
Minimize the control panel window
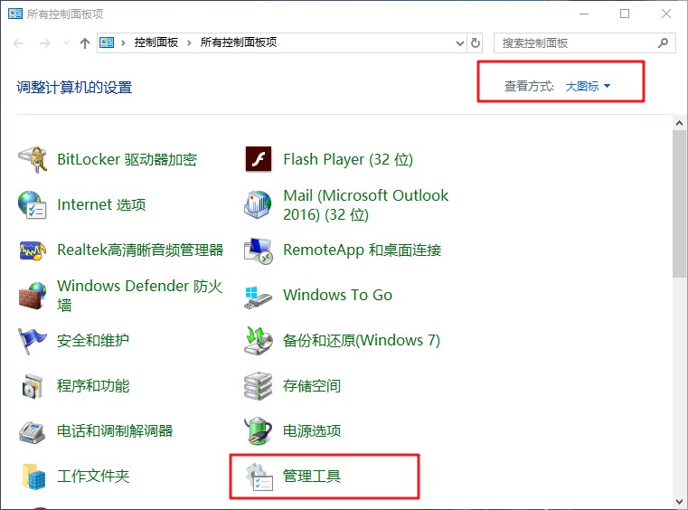(583, 14)
